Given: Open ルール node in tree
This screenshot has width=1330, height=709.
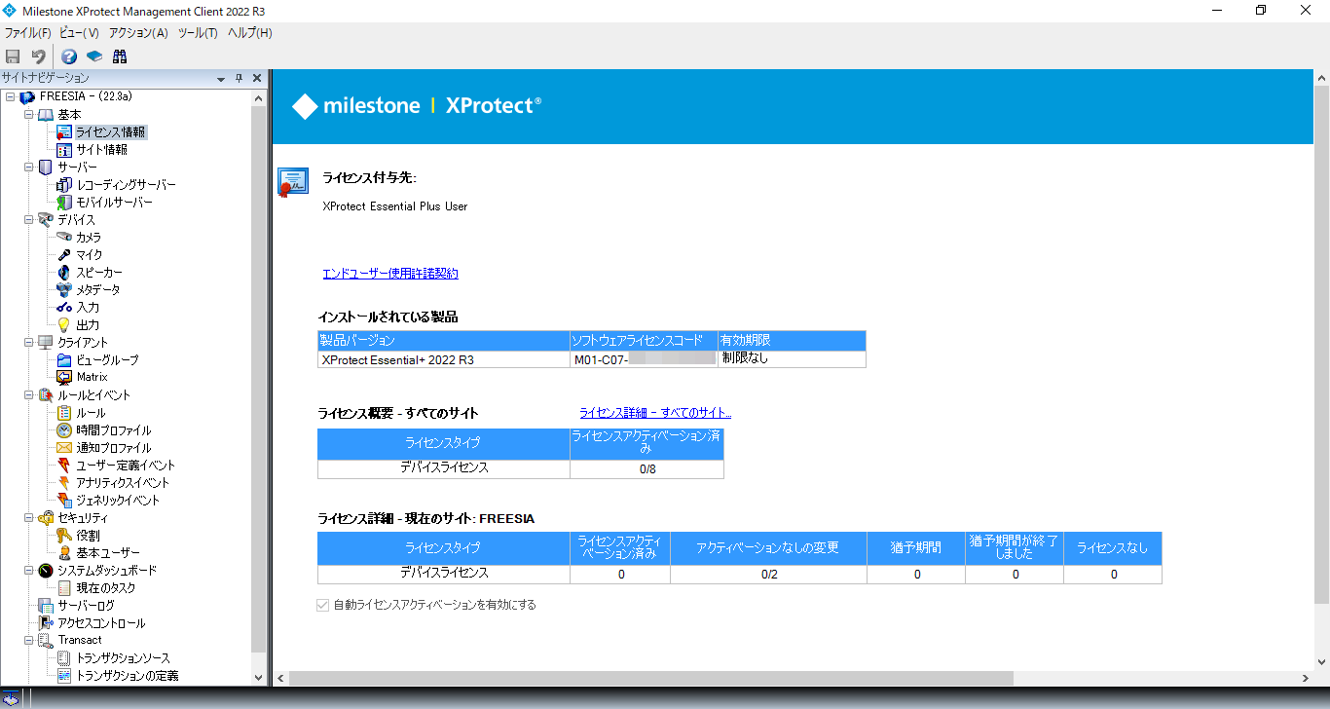Looking at the screenshot, I should pyautogui.click(x=91, y=412).
